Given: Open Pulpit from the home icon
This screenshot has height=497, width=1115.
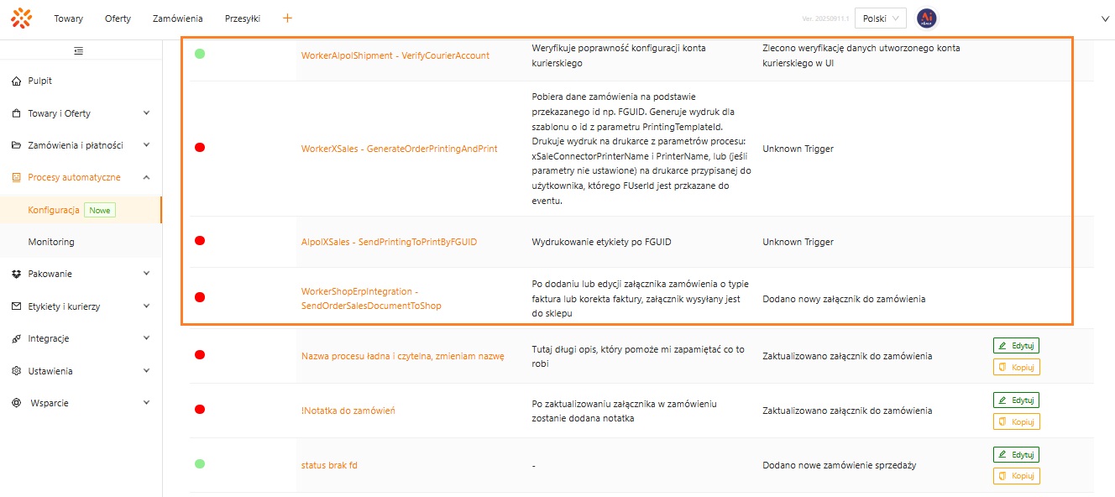Looking at the screenshot, I should pos(17,81).
